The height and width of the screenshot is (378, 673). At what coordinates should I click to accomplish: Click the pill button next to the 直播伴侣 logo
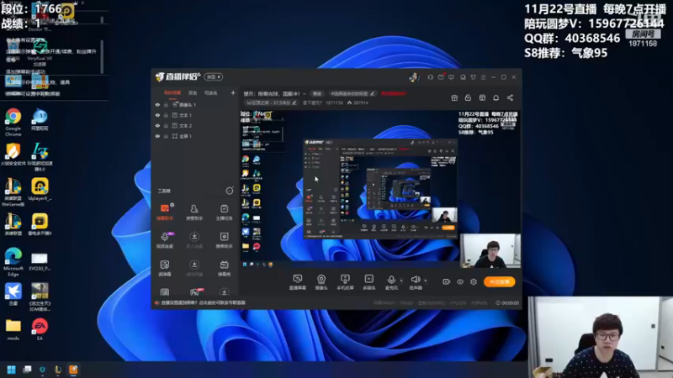214,77
